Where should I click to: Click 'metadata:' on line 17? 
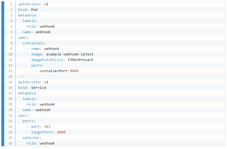(x=28, y=93)
